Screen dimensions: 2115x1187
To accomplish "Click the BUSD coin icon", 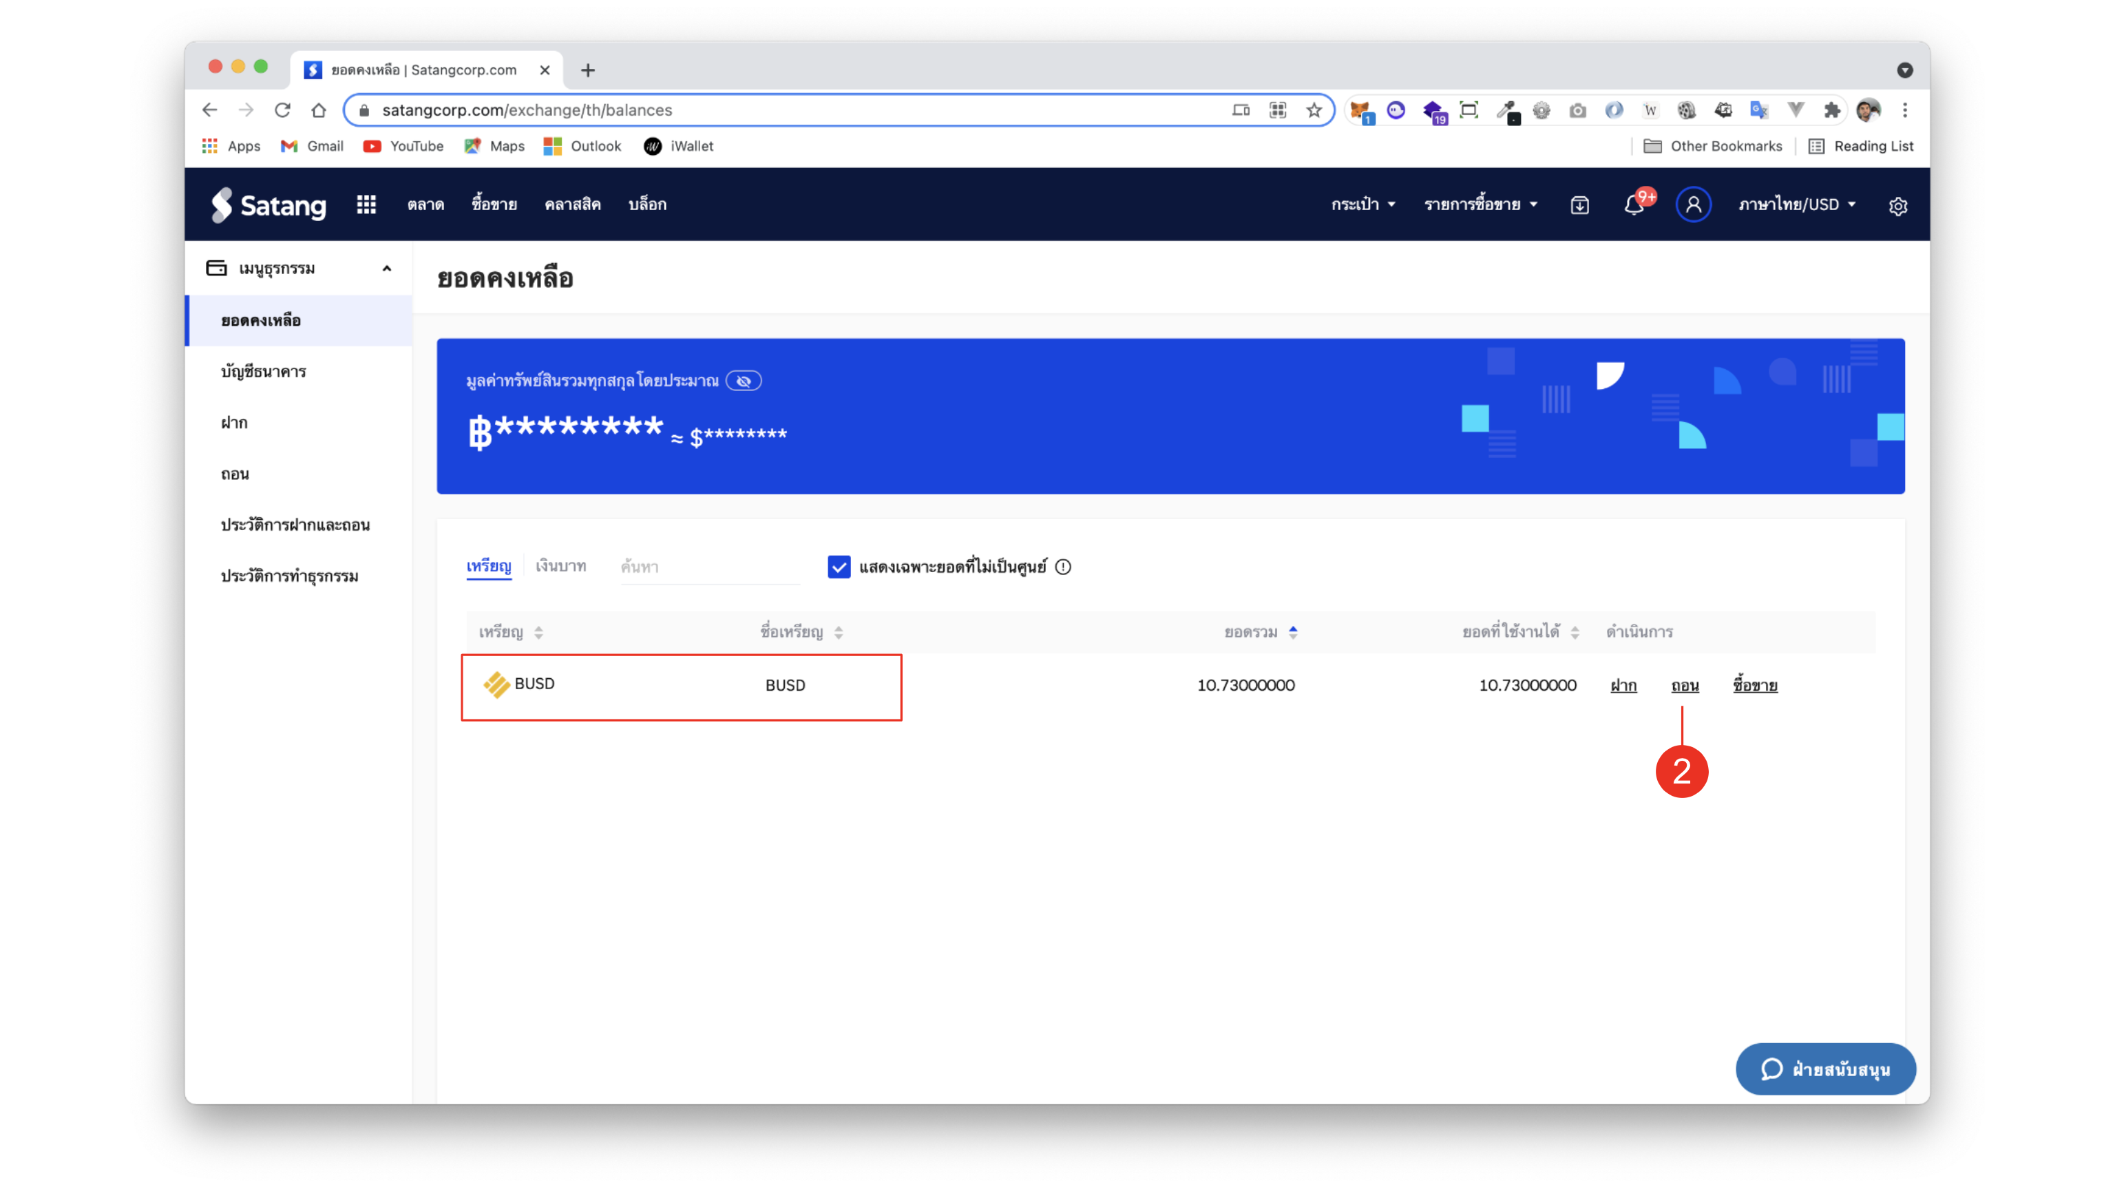I will 496,684.
